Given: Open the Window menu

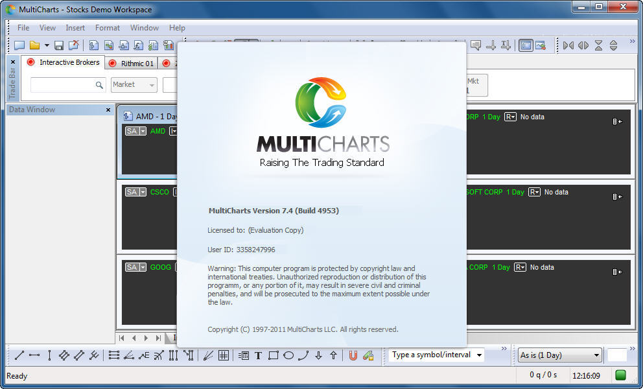Looking at the screenshot, I should click(x=145, y=28).
